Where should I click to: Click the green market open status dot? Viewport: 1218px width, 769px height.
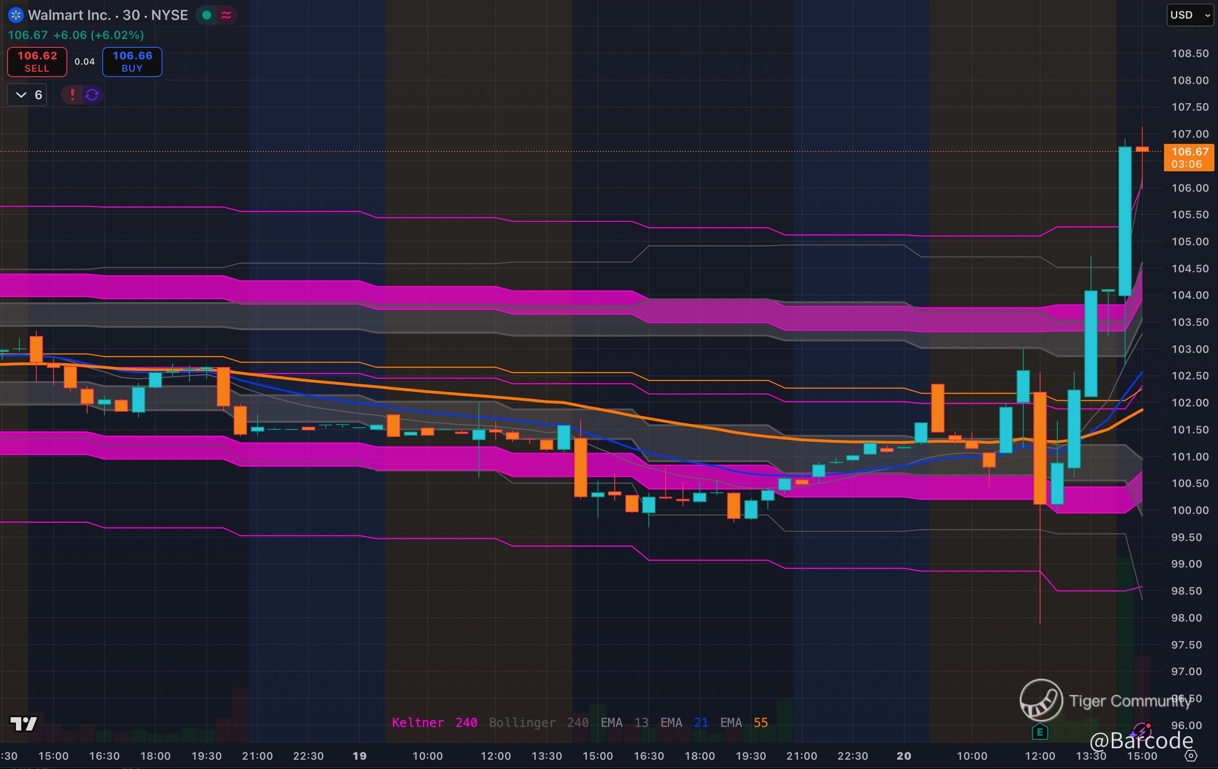pos(206,15)
